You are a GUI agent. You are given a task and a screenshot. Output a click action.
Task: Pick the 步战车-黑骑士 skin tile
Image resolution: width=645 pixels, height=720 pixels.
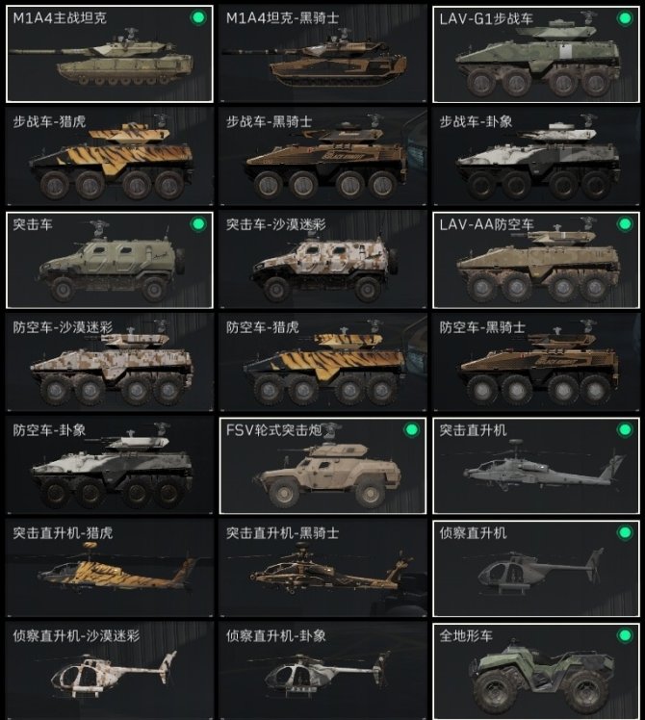tap(322, 157)
